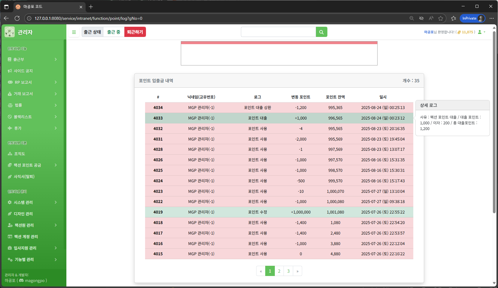Viewport: 498px width, 288px height.
Task: Click the browser address bar URL
Action: click(88, 18)
